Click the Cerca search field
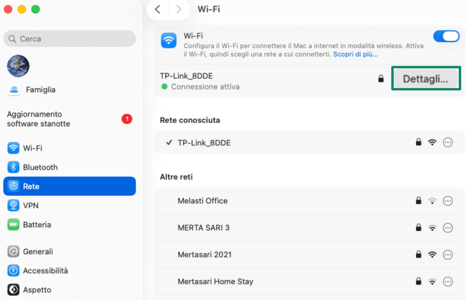468x300 pixels. [x=69, y=39]
